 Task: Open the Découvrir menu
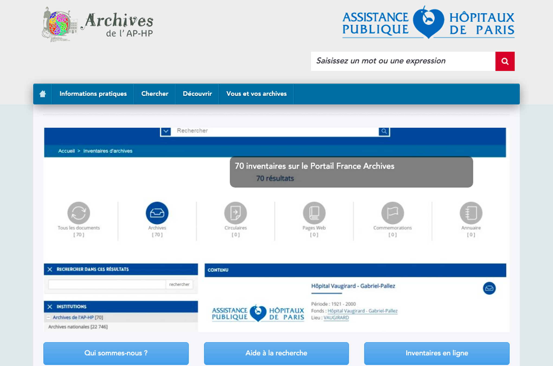click(x=197, y=94)
